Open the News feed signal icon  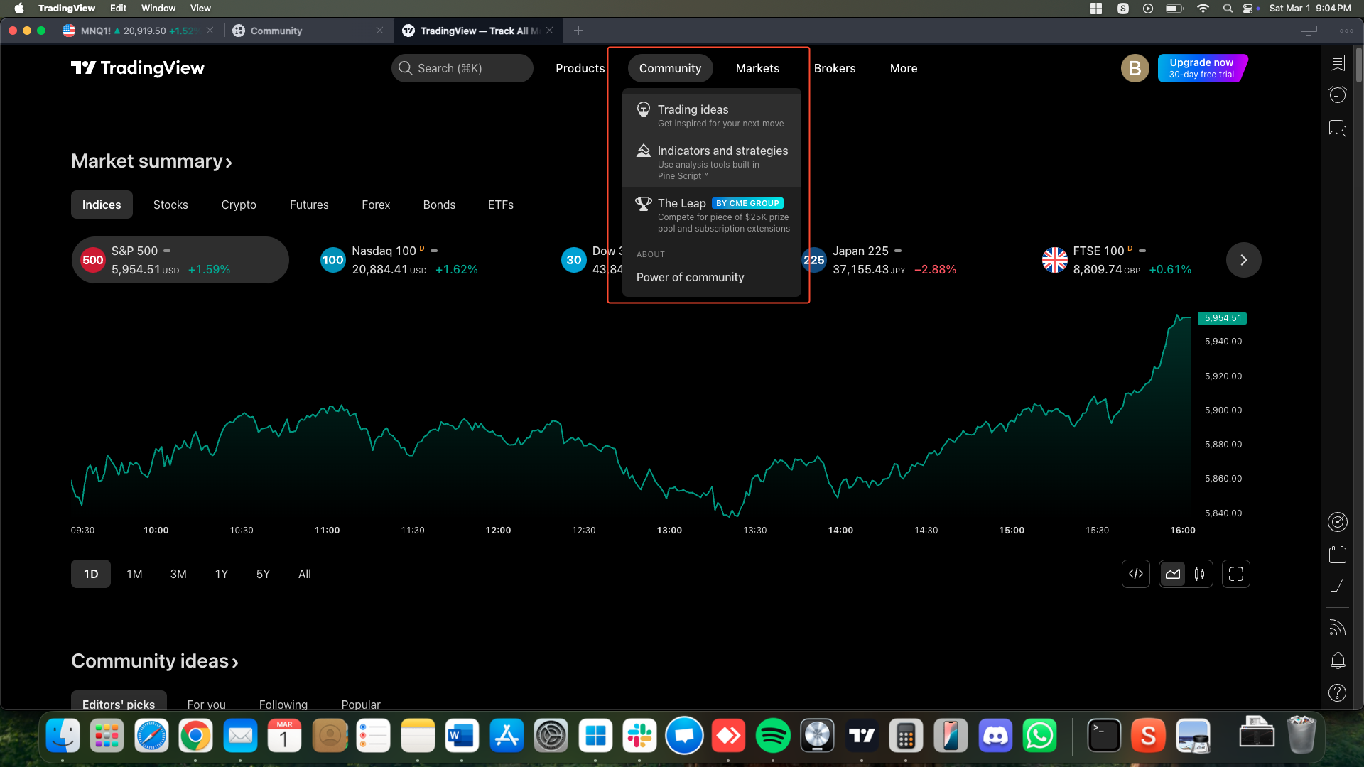click(x=1337, y=628)
